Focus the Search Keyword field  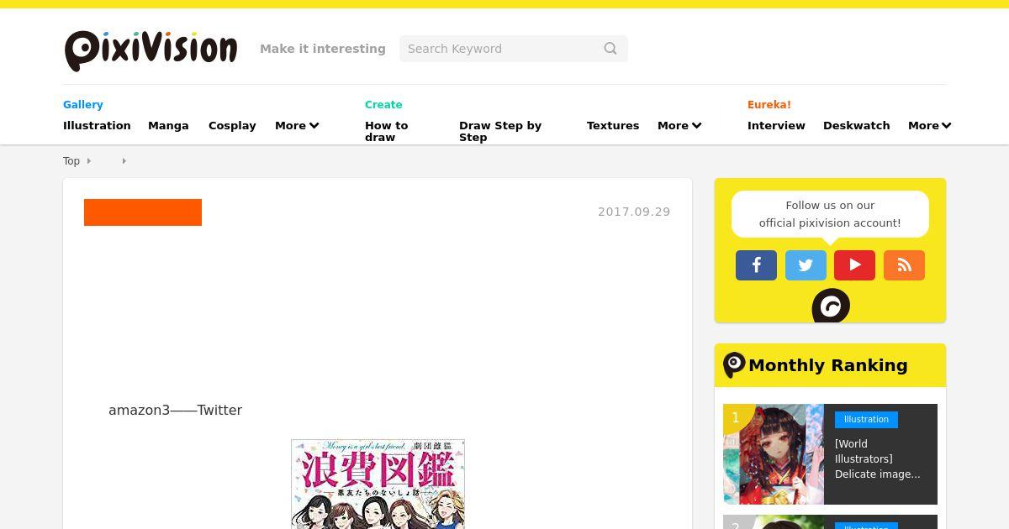(x=513, y=49)
